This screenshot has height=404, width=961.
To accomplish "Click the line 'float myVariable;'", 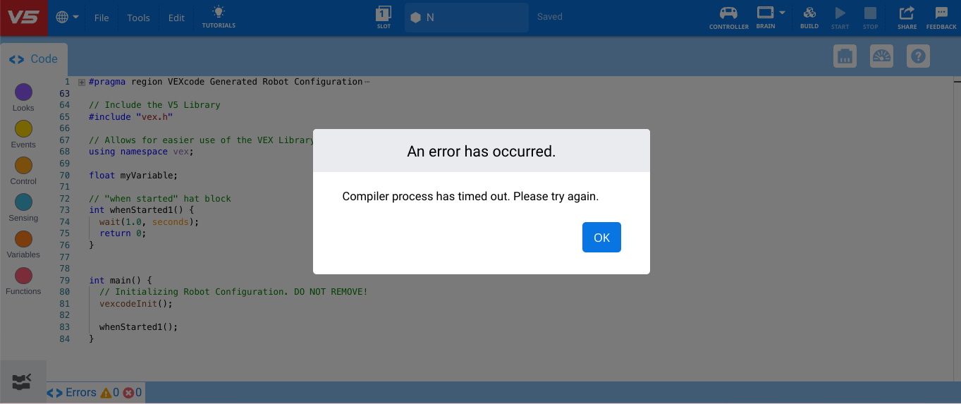I will (133, 175).
